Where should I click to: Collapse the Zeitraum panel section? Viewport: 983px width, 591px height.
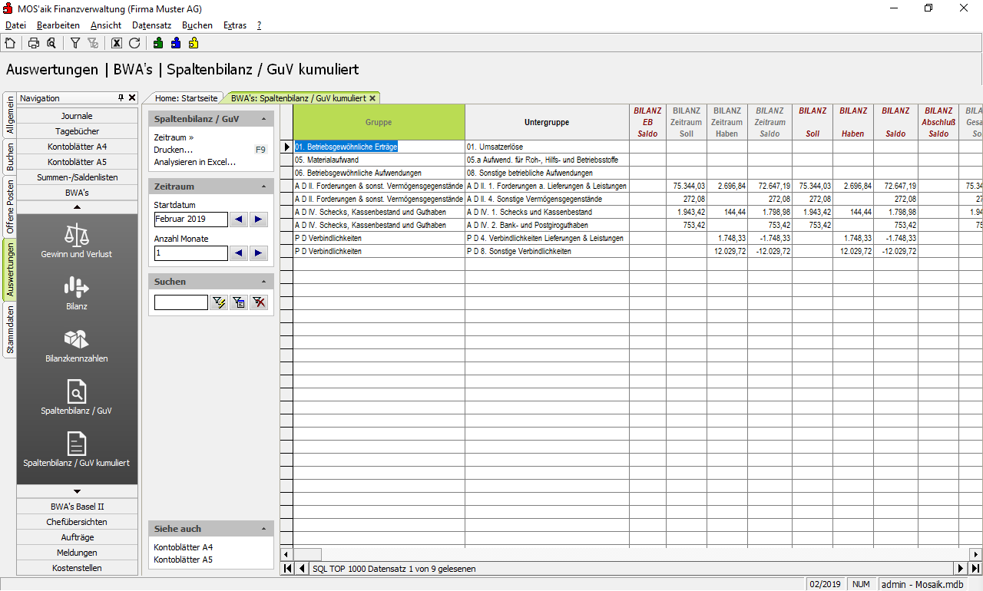(x=263, y=187)
